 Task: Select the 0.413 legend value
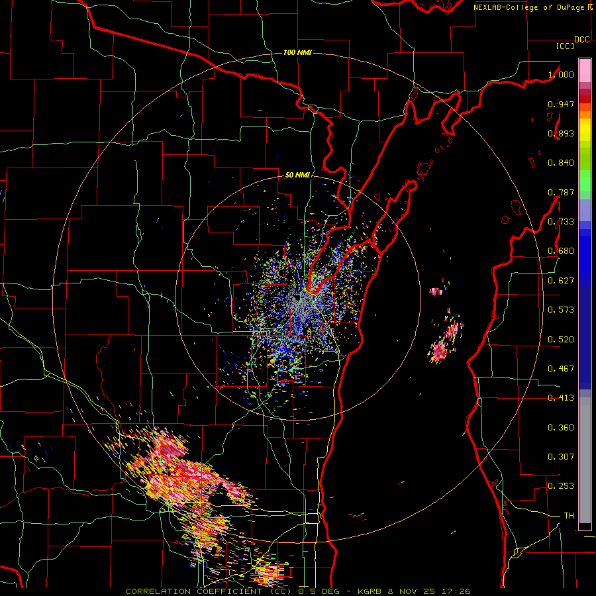(561, 398)
